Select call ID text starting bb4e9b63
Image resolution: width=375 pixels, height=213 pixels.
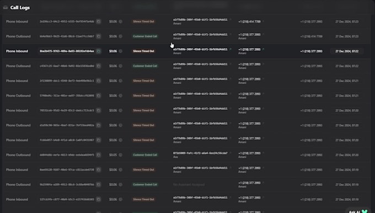pos(67,36)
